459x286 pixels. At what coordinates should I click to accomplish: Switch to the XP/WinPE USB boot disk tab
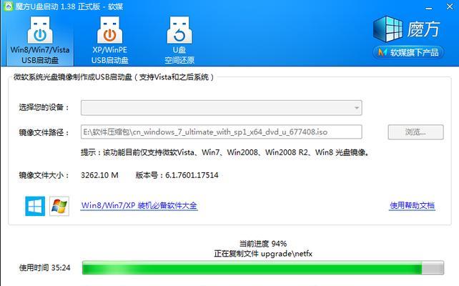110,40
